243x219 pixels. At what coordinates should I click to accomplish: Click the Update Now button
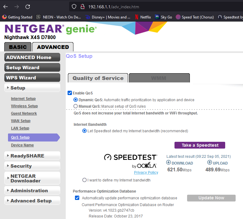(211, 198)
